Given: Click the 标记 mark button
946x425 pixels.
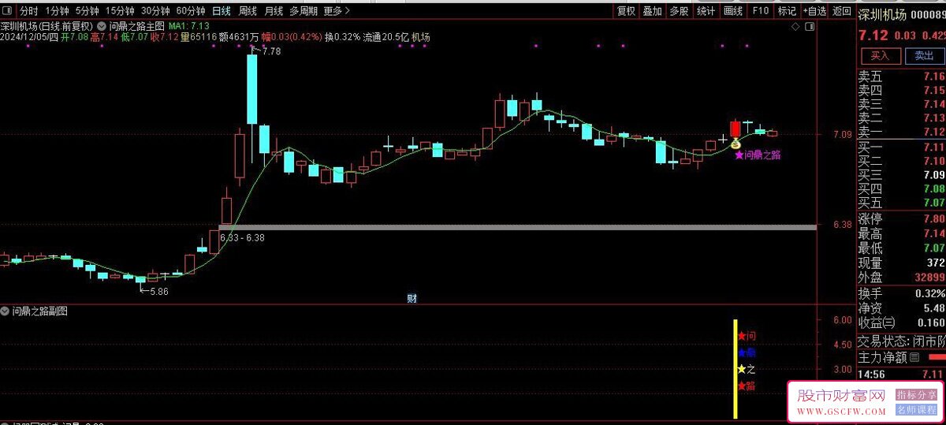Looking at the screenshot, I should 787,11.
